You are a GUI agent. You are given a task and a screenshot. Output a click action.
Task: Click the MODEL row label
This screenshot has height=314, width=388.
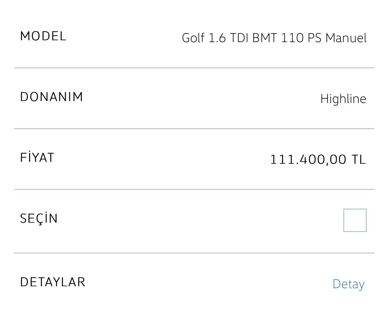point(43,36)
